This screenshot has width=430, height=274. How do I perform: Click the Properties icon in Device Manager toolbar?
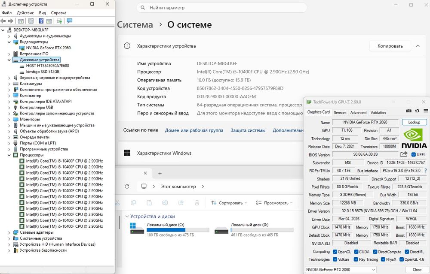click(31, 21)
